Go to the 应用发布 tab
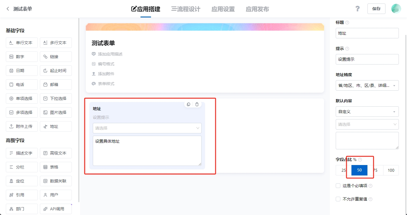 (257, 9)
